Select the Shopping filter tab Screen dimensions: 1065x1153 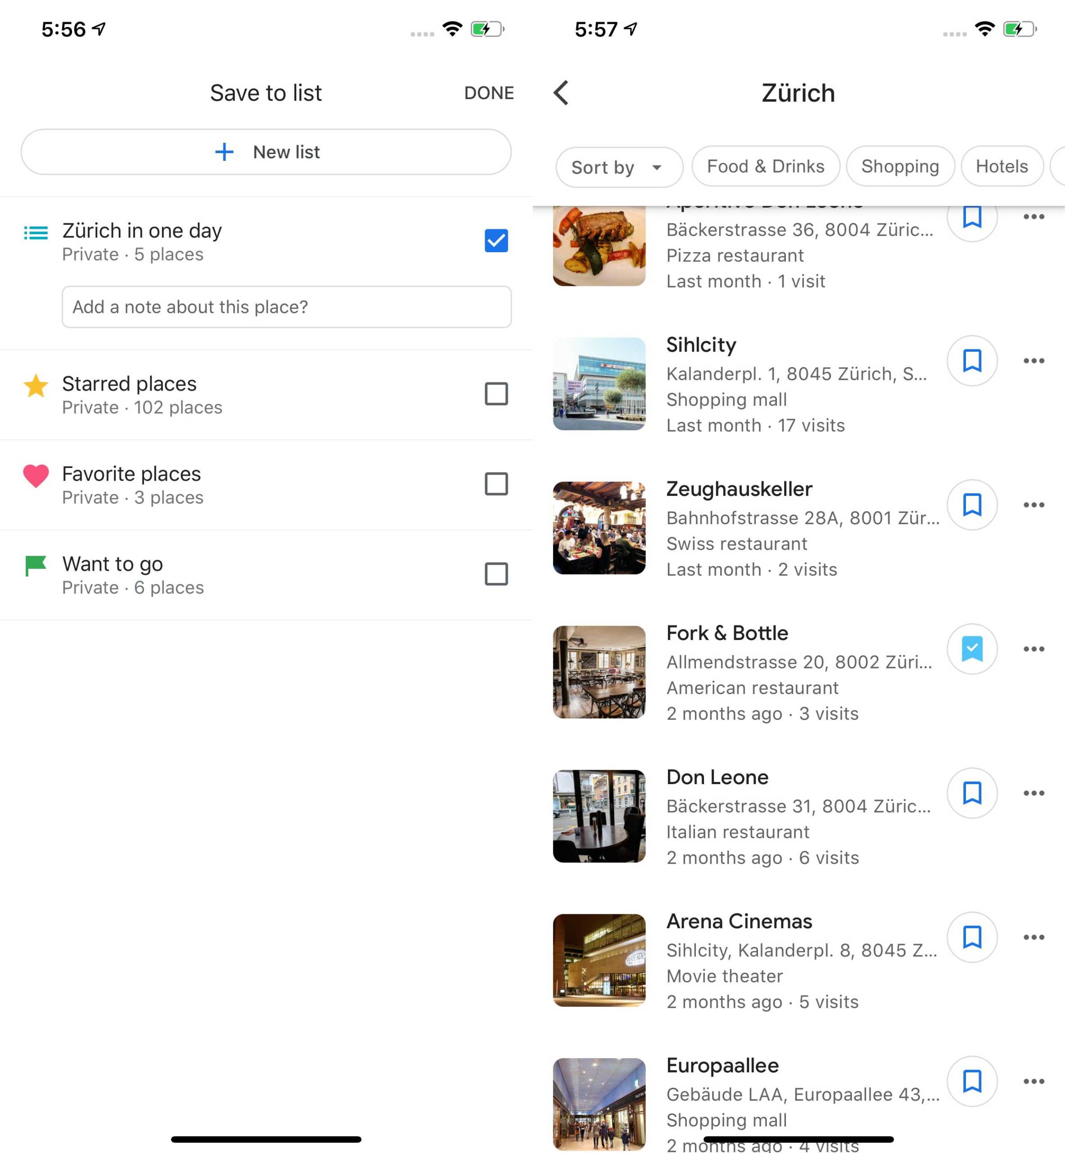click(x=895, y=166)
